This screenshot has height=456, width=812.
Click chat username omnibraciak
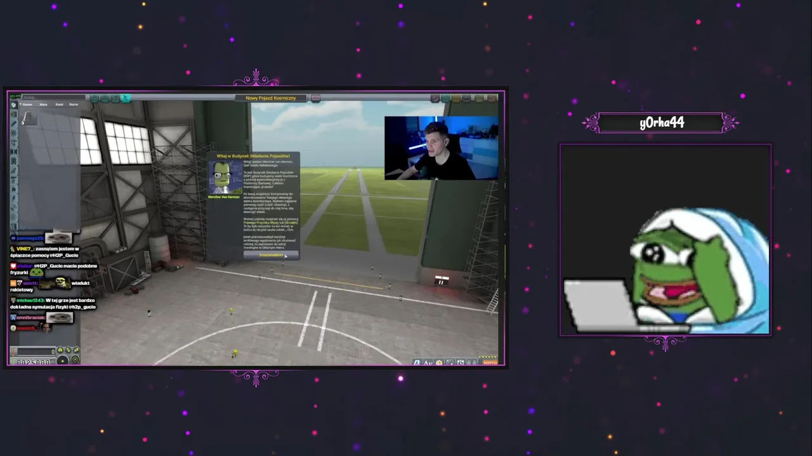pos(30,318)
